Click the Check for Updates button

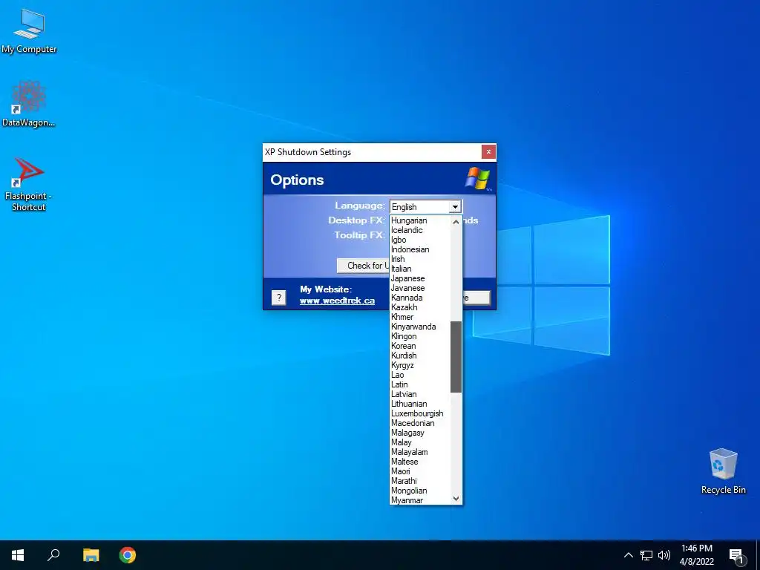[x=364, y=266]
